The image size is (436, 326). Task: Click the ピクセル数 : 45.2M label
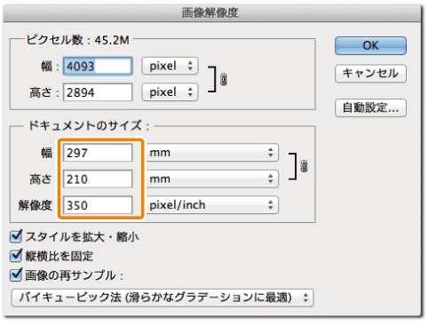pyautogui.click(x=78, y=40)
